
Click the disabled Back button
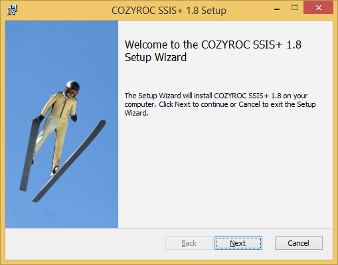[x=189, y=243]
